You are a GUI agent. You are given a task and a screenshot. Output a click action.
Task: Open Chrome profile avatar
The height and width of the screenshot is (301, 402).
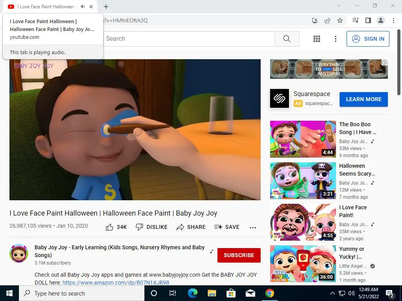click(381, 20)
